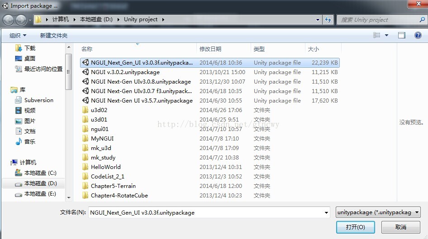Select NGUI Next-Gen UI v3.5.7.unitypackage icon
The image size is (428, 239).
click(86, 100)
